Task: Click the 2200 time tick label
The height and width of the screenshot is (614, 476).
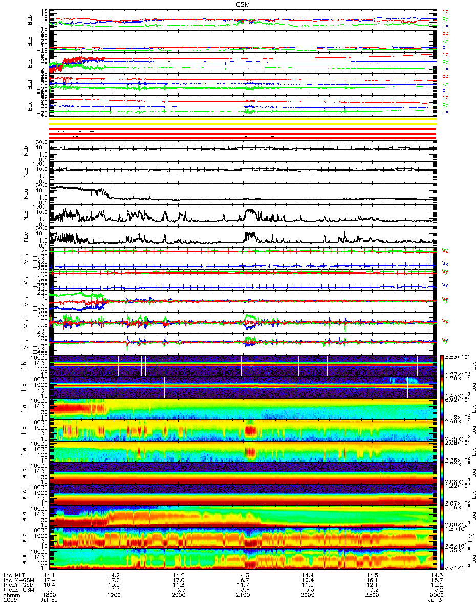Action: click(x=307, y=595)
